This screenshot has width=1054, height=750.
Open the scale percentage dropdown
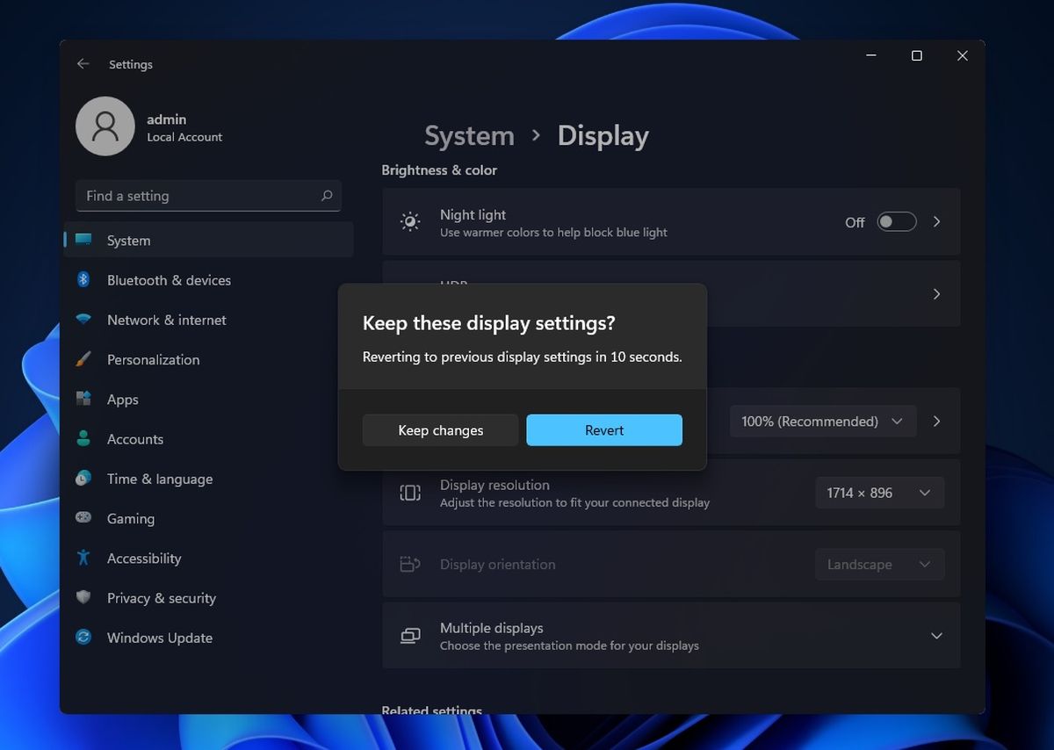click(822, 422)
